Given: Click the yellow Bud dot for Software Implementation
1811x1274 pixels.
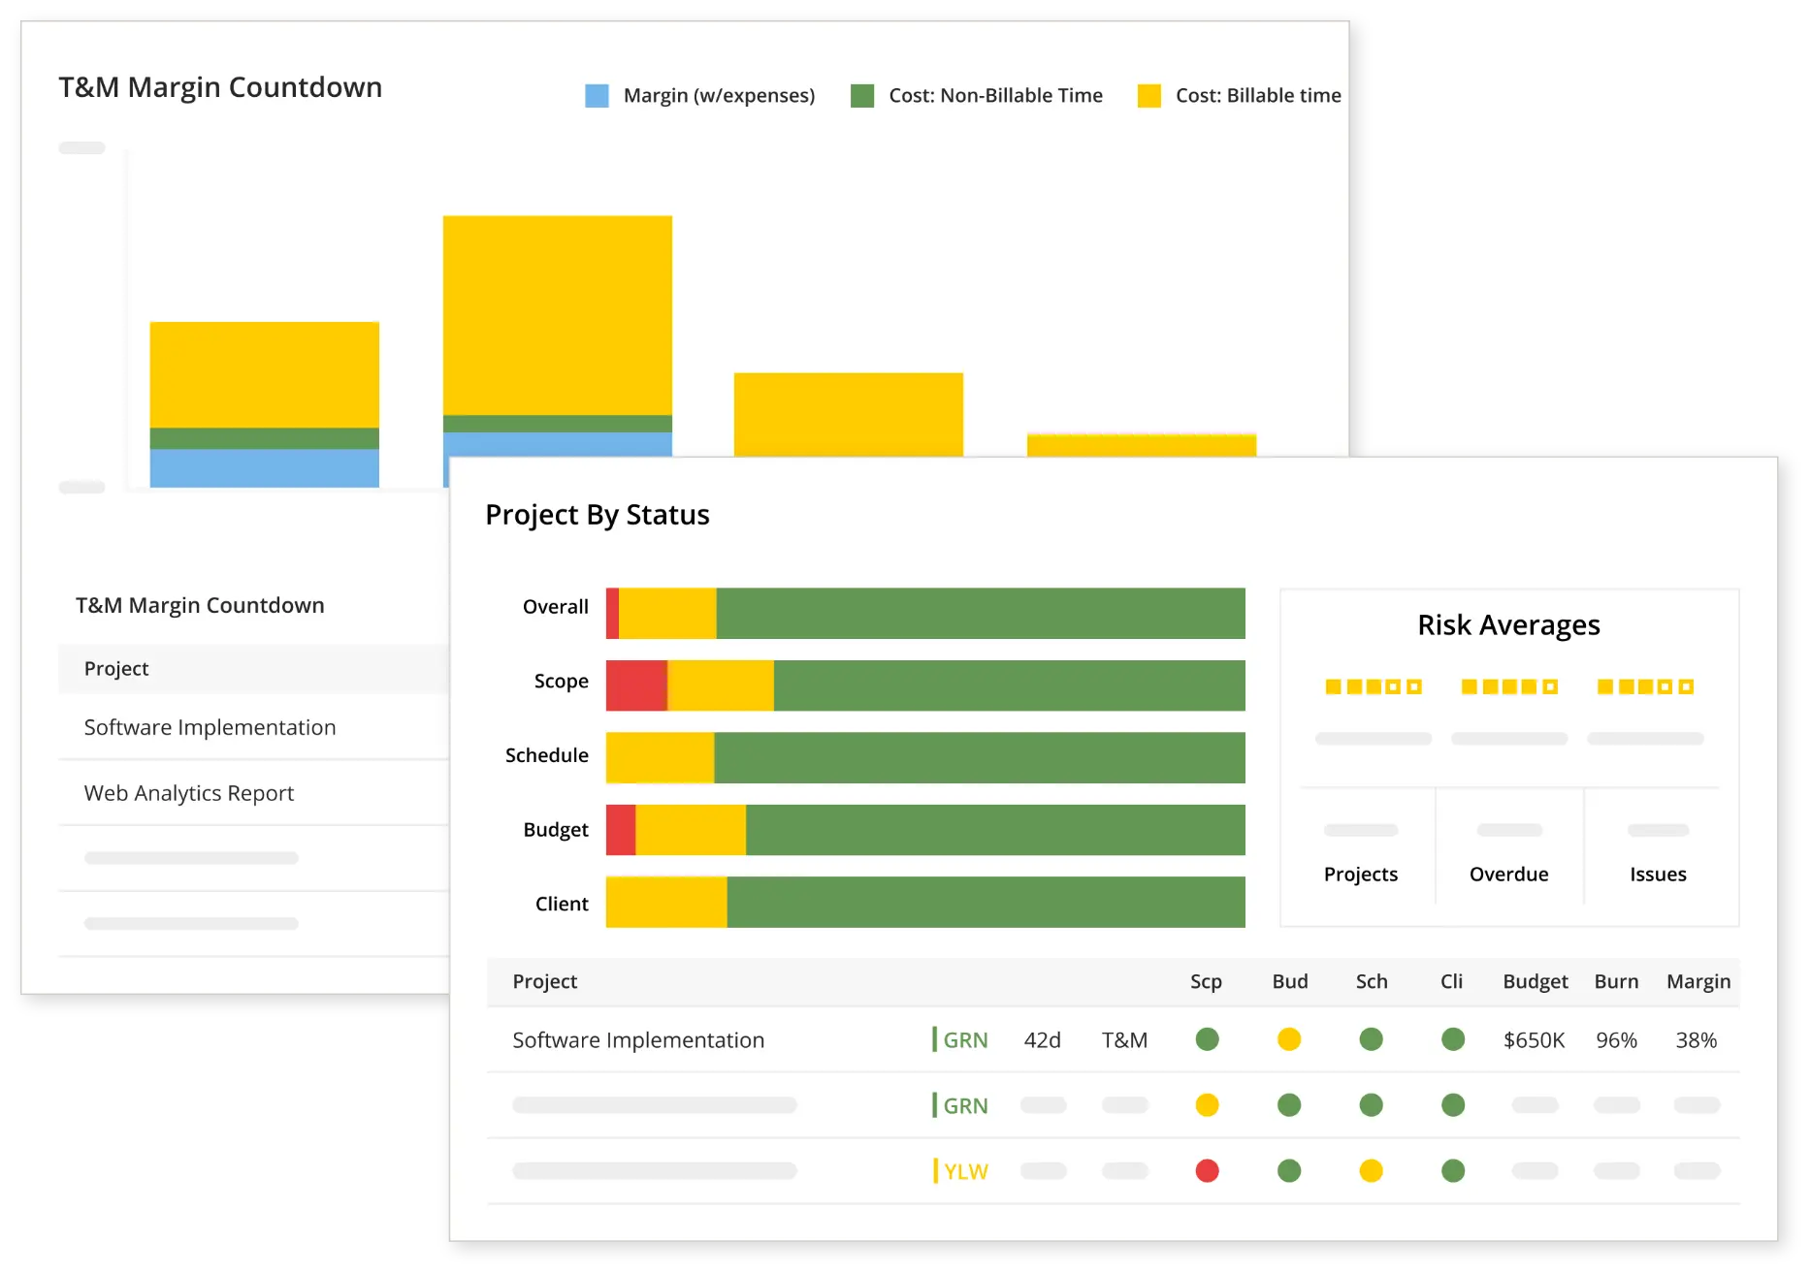Looking at the screenshot, I should click(x=1289, y=1039).
